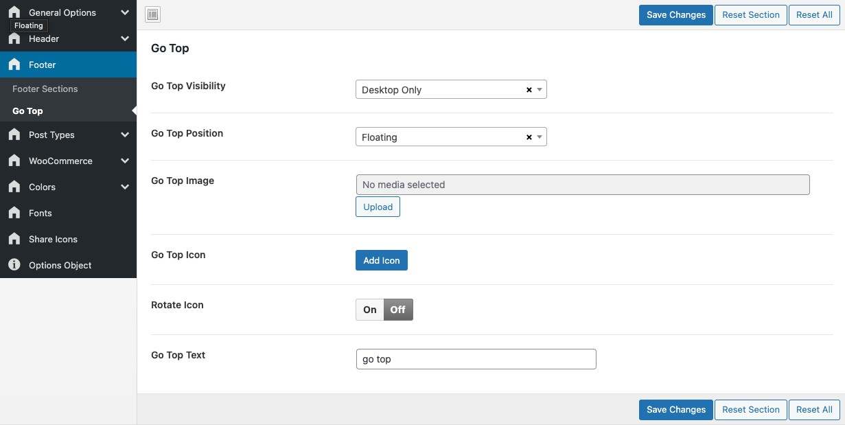Click the Add Icon button
The width and height of the screenshot is (845, 425).
pos(382,260)
